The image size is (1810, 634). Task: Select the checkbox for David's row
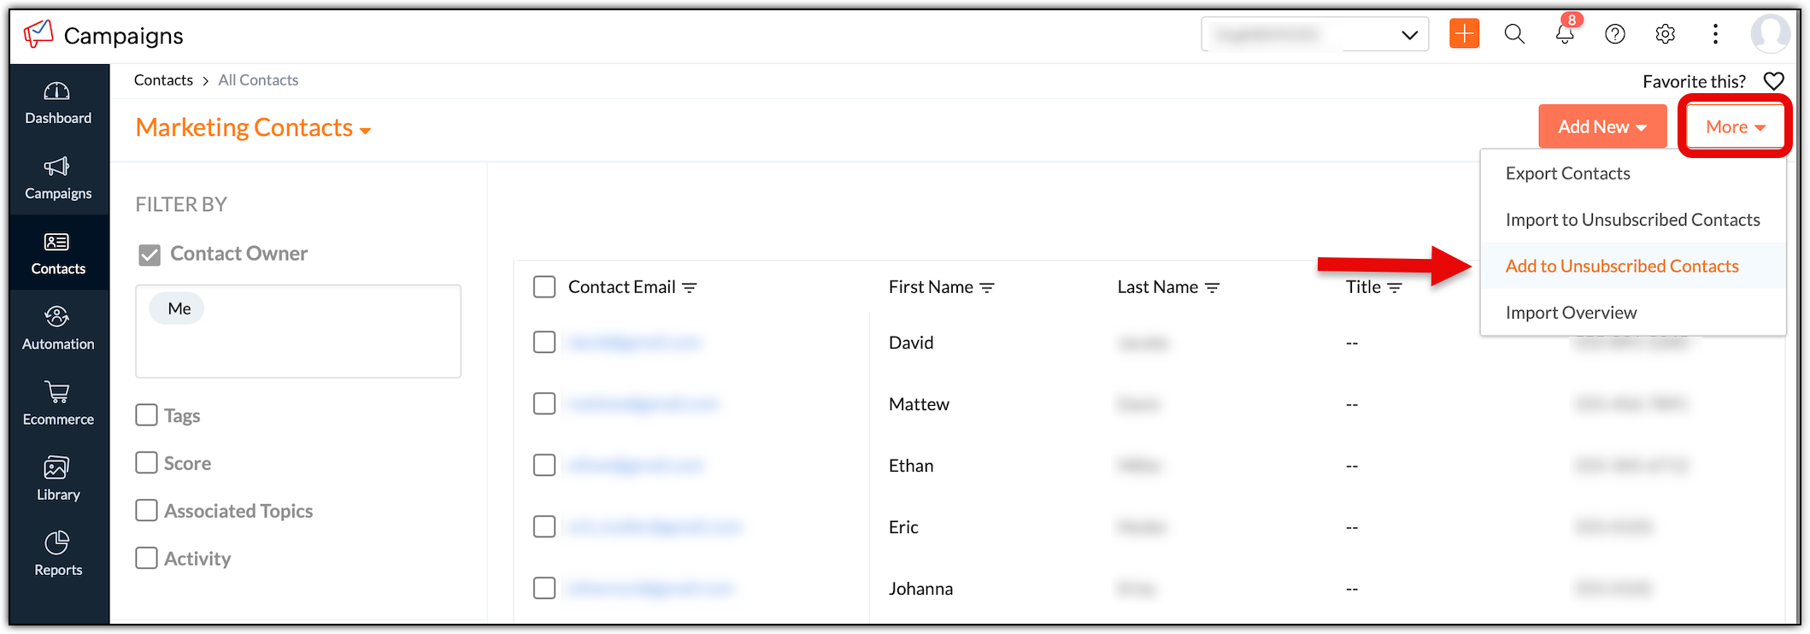(x=544, y=343)
